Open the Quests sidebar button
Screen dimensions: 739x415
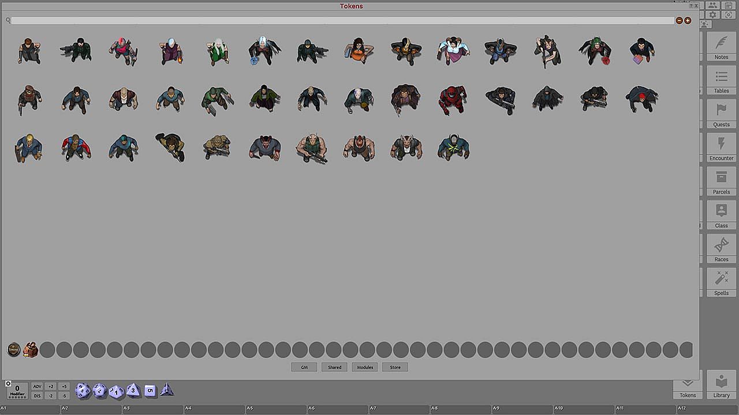pyautogui.click(x=721, y=114)
